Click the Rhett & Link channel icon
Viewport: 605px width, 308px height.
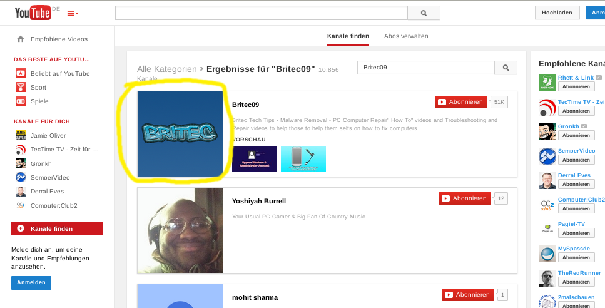(x=547, y=83)
